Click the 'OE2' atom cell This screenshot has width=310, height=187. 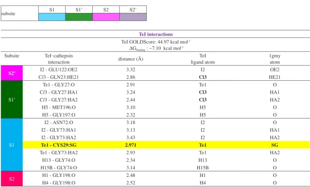pyautogui.click(x=275, y=70)
